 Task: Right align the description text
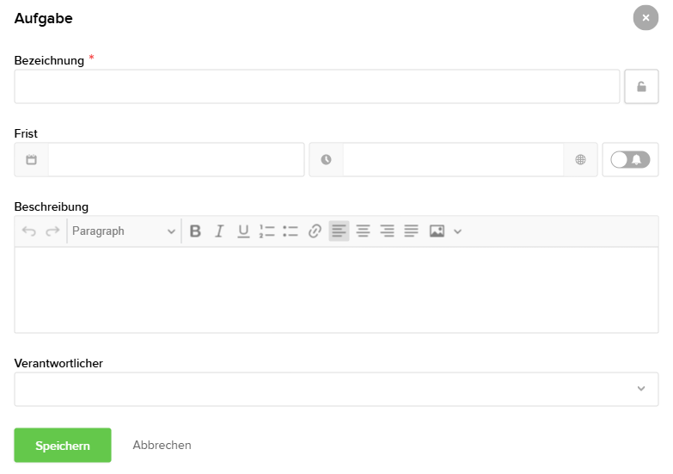[388, 231]
